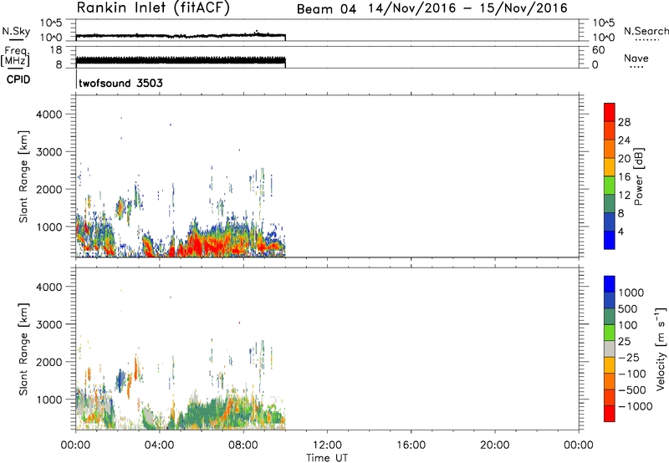The height and width of the screenshot is (463, 669).
Task: Click the 20:00 time axis label
Action: tap(495, 445)
